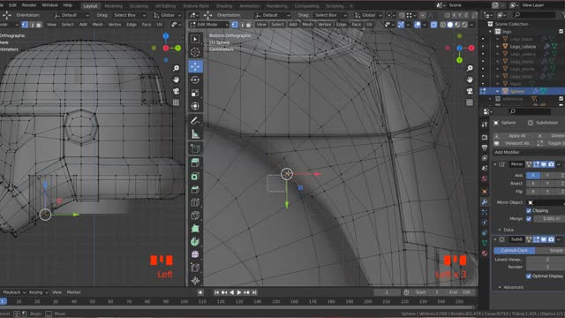Click zoom magnifier icon in left viewport
The width and height of the screenshot is (565, 318).
point(176,68)
